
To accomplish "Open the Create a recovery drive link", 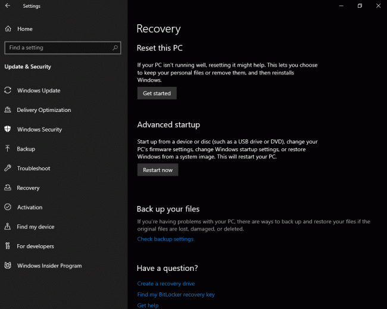I will [166, 283].
